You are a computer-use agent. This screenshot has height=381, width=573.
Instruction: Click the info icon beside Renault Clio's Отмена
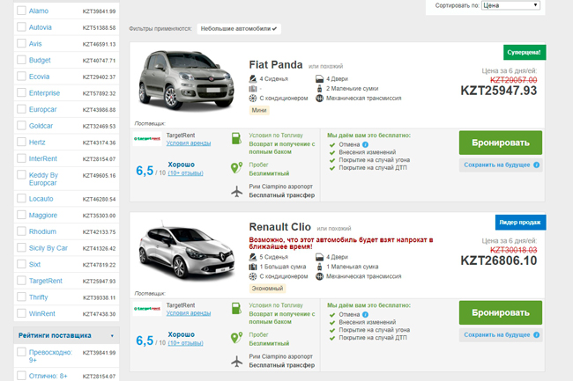(365, 314)
